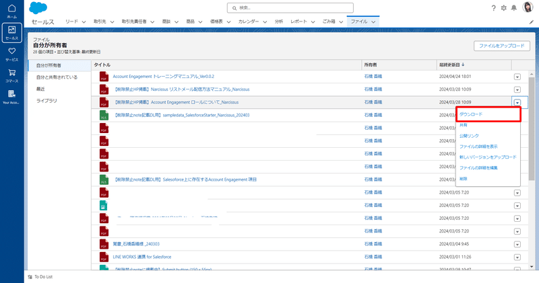Open row actions for the トレーニングマニュアル file
This screenshot has width=539, height=283.
[x=517, y=77]
